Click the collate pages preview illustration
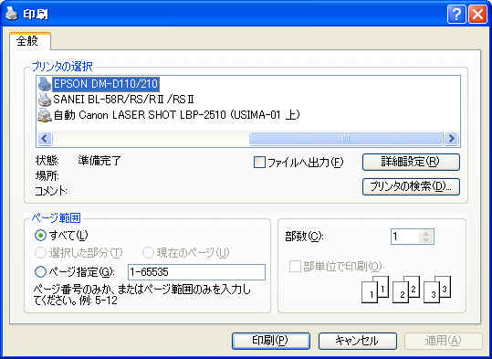 406,290
